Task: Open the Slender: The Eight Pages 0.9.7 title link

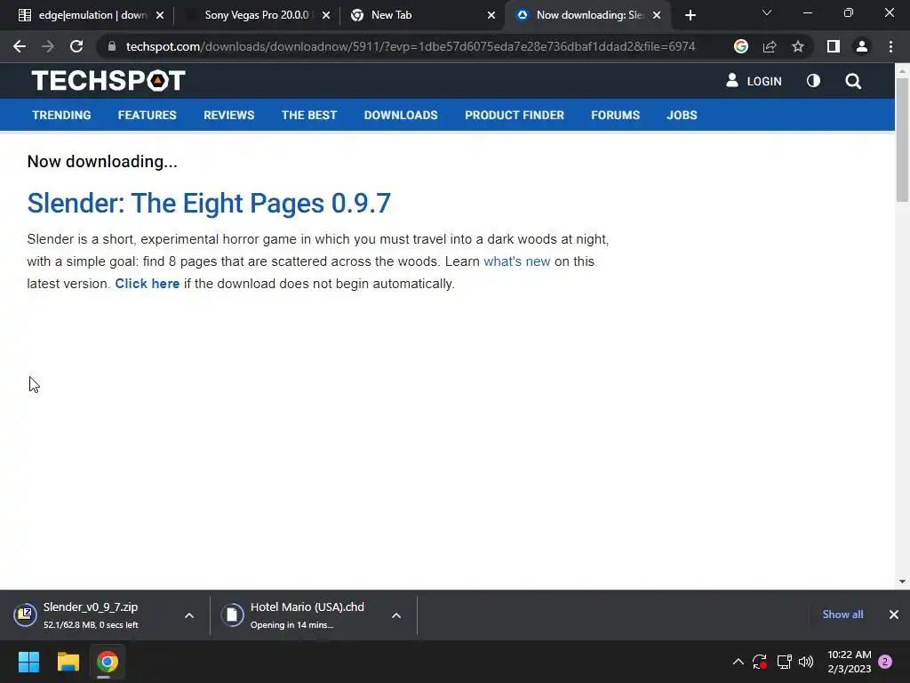Action: click(x=209, y=204)
